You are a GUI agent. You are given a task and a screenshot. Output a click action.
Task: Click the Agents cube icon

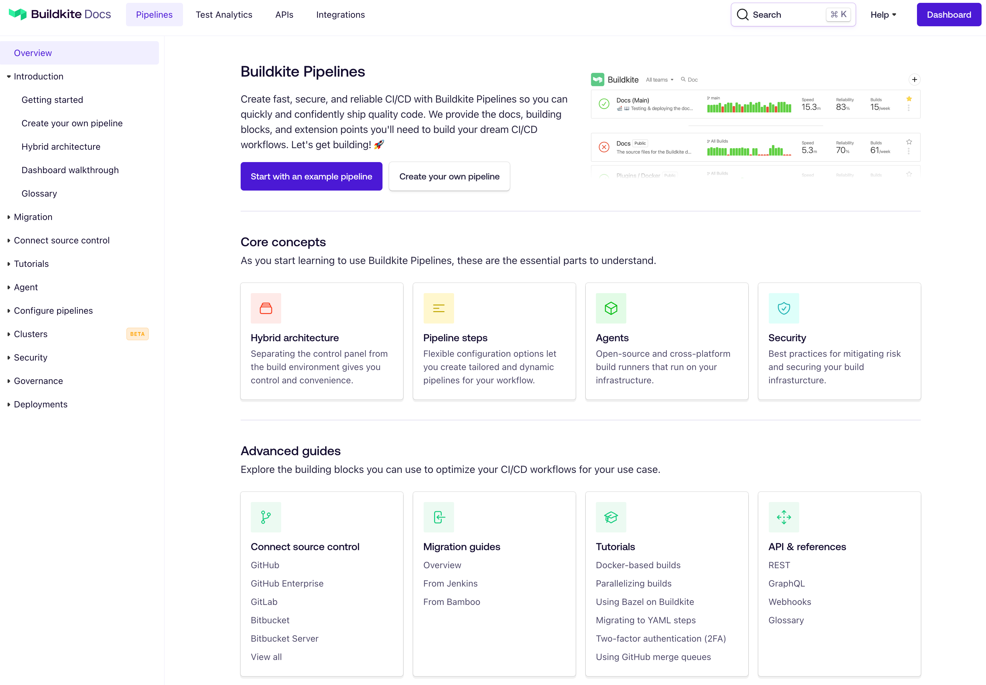[x=611, y=308]
